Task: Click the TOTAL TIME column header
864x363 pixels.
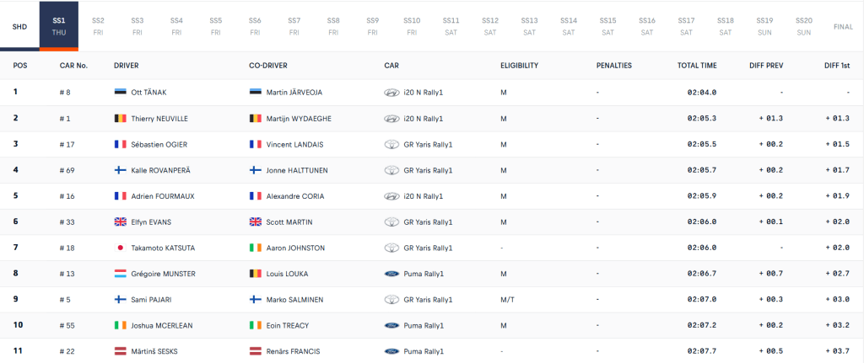Action: (696, 65)
